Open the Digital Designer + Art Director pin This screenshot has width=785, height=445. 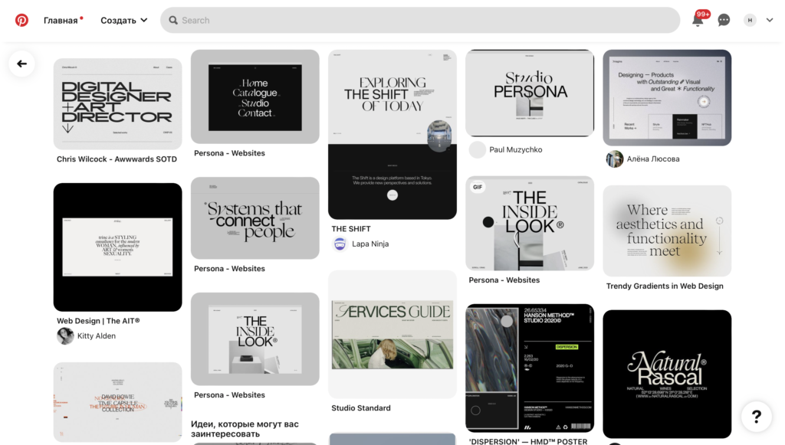tap(117, 104)
